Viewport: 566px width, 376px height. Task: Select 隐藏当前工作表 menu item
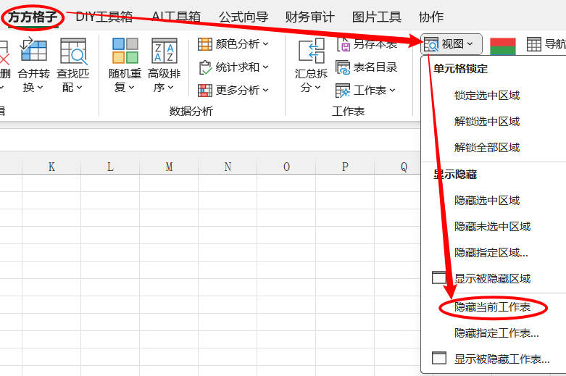tap(492, 307)
